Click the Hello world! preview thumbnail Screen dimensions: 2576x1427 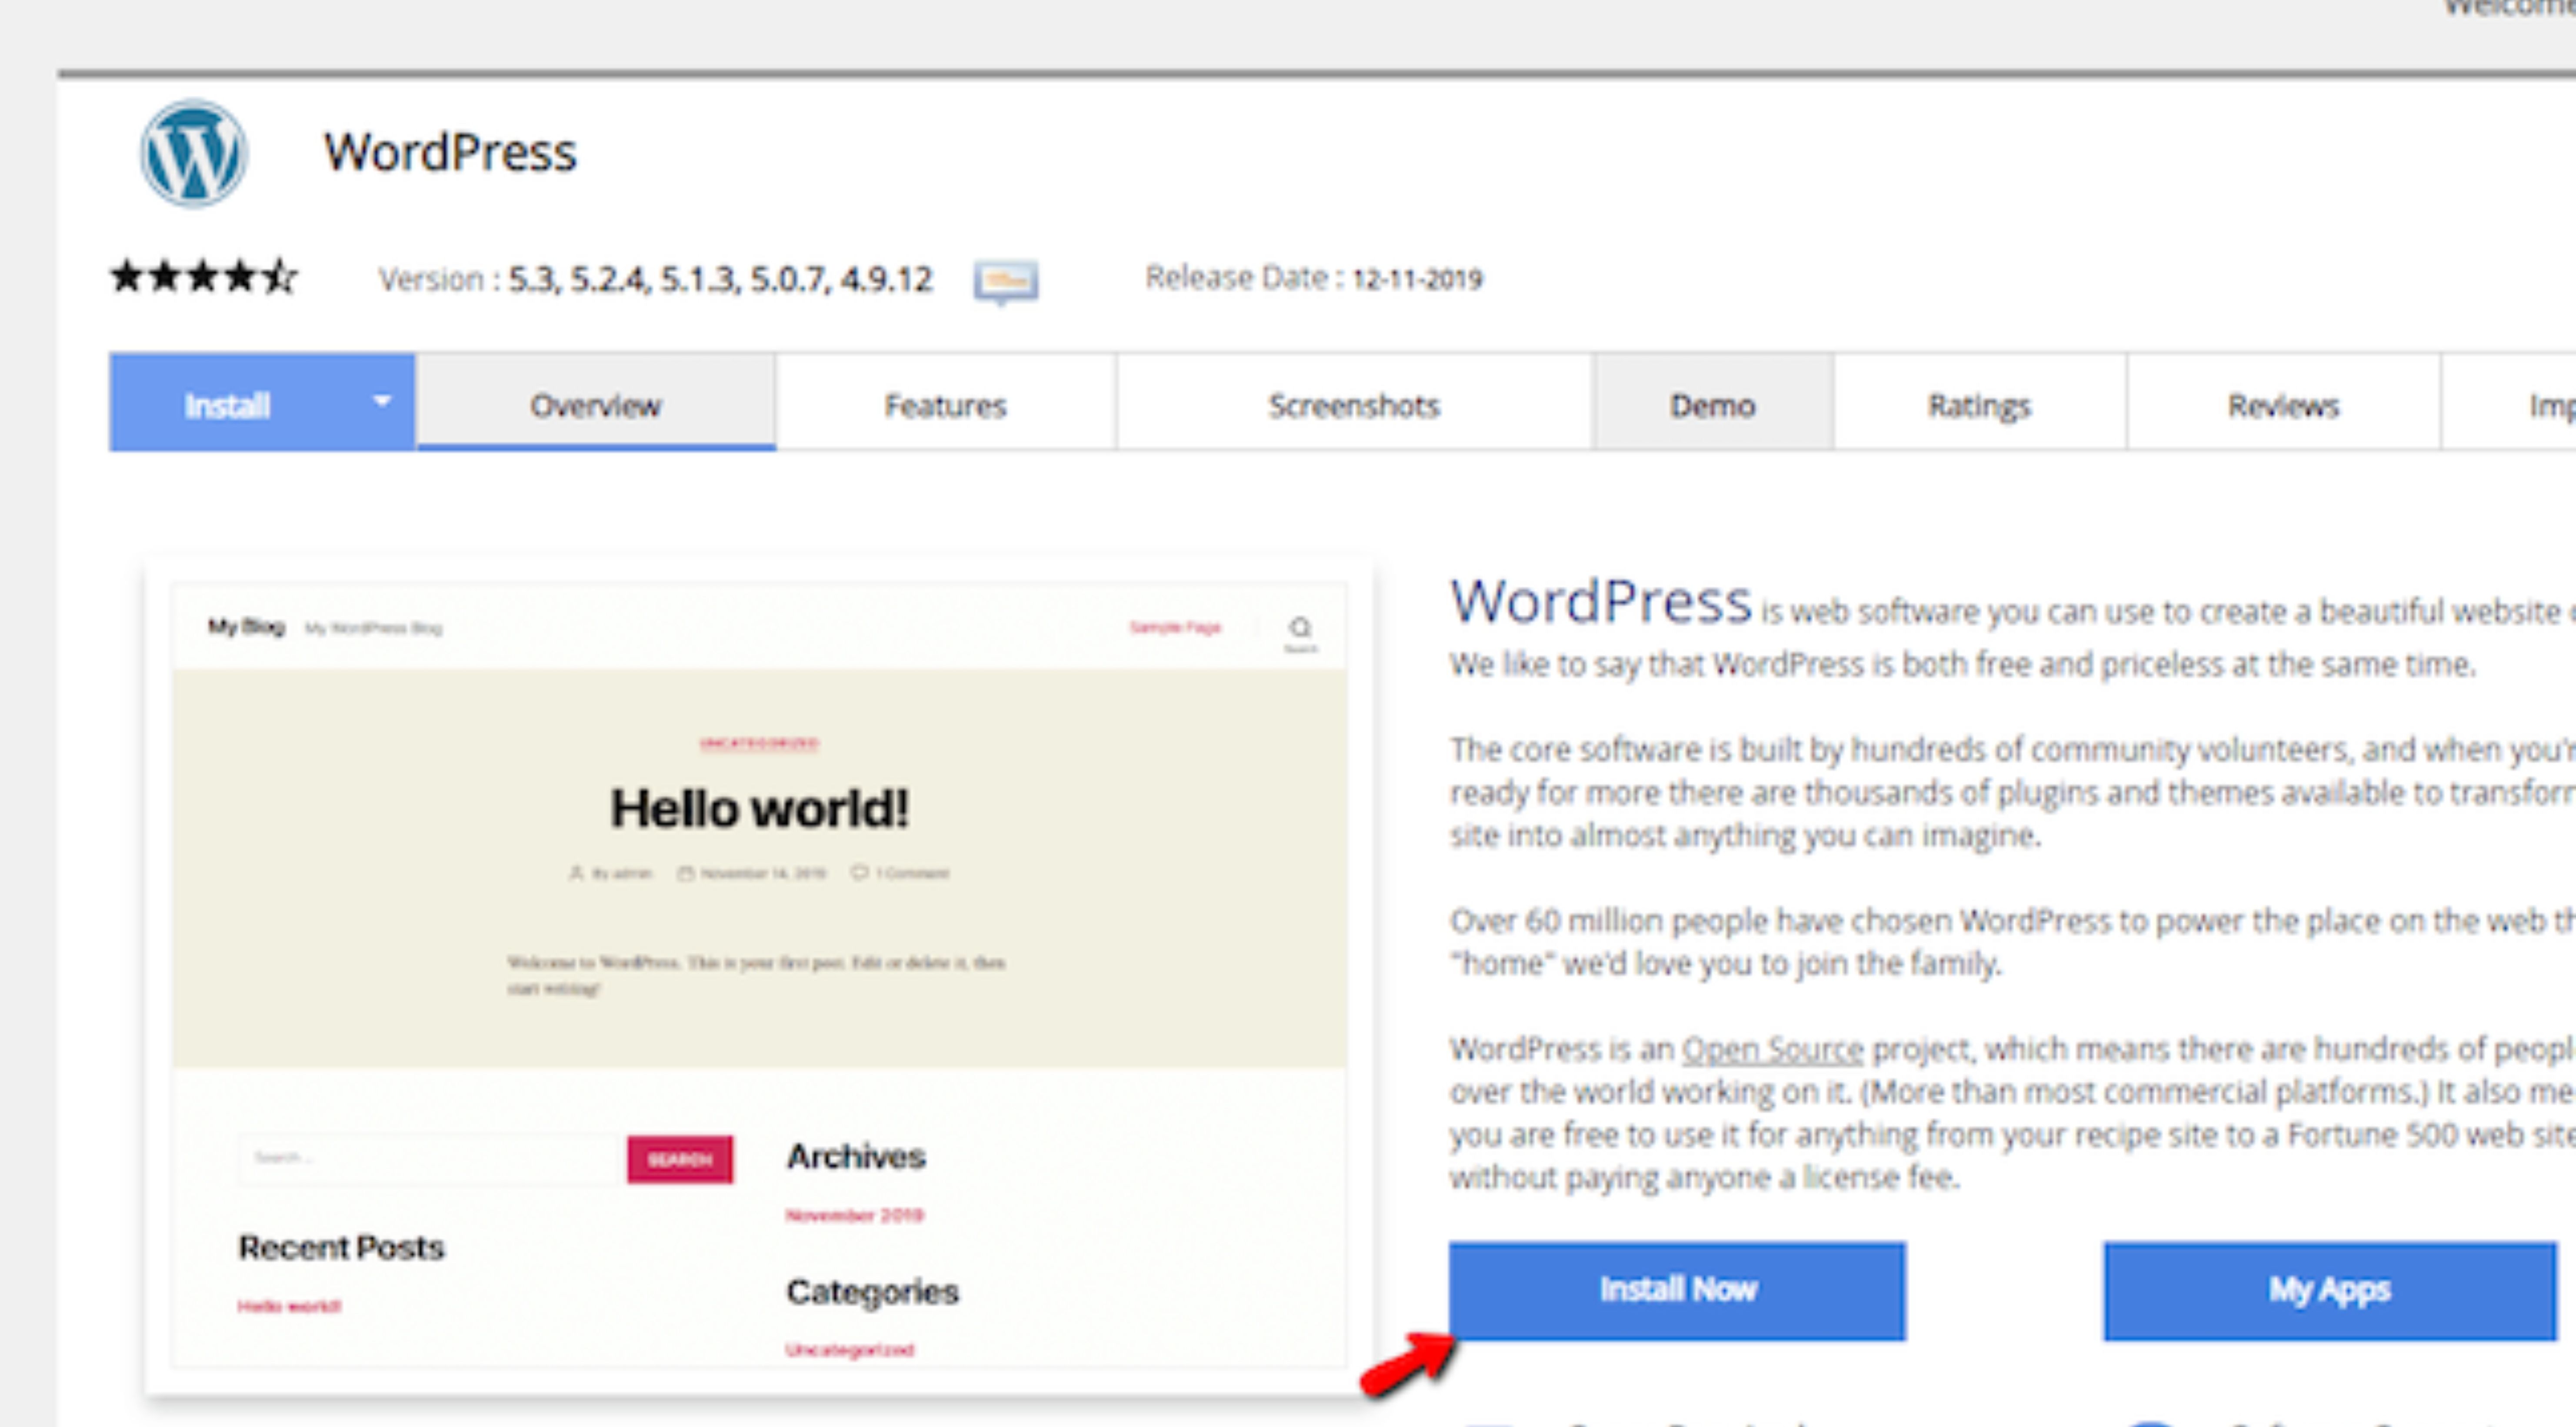point(759,976)
